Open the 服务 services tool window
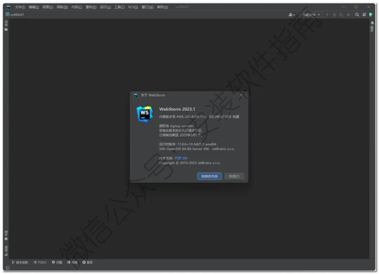The image size is (379, 274). (87, 262)
